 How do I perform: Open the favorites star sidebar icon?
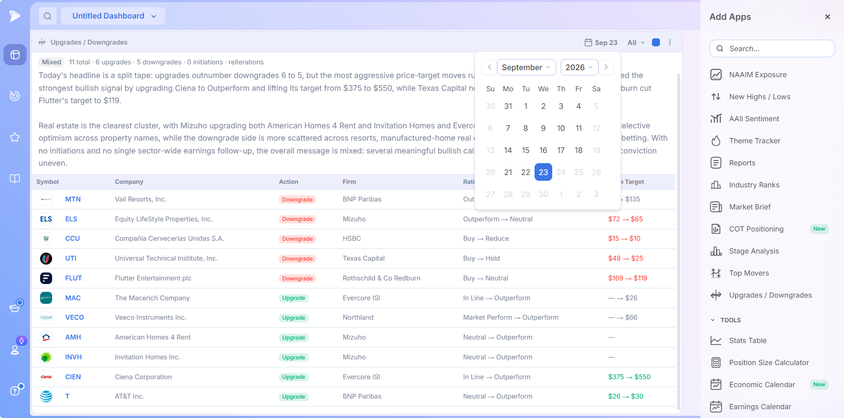click(x=15, y=137)
